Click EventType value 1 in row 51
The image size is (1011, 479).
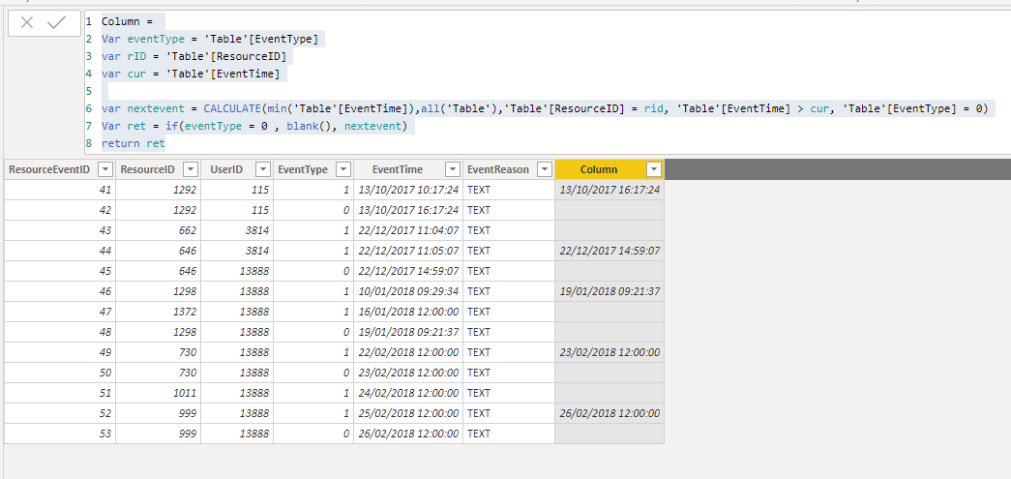[313, 393]
